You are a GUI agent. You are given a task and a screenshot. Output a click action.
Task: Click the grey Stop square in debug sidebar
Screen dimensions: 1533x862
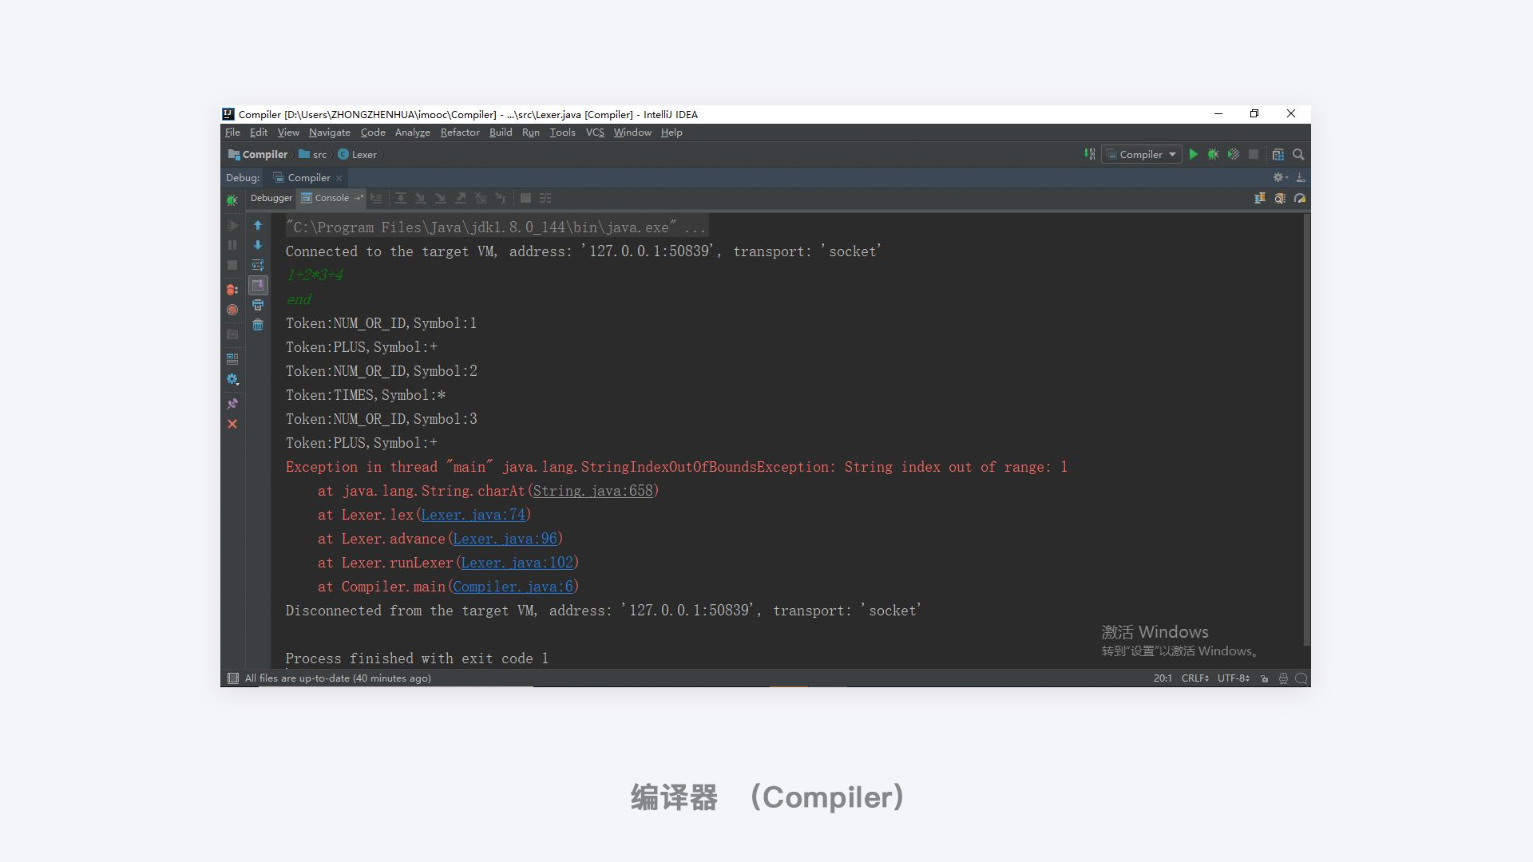click(232, 265)
